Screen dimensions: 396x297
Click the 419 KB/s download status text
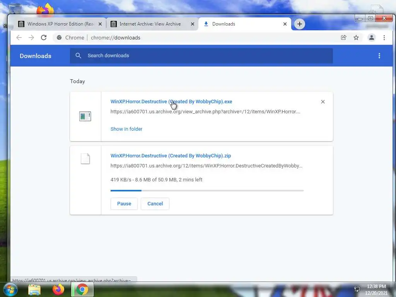pyautogui.click(x=156, y=179)
